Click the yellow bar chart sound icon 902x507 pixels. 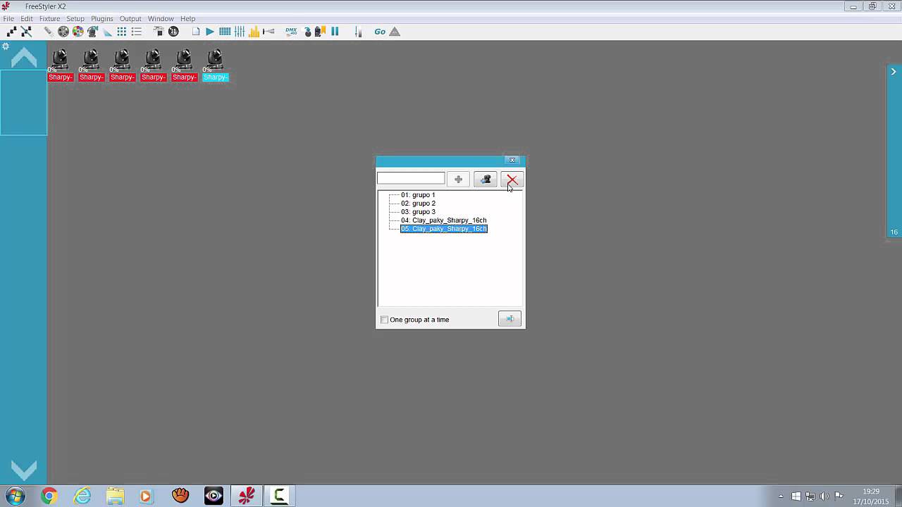click(x=254, y=32)
